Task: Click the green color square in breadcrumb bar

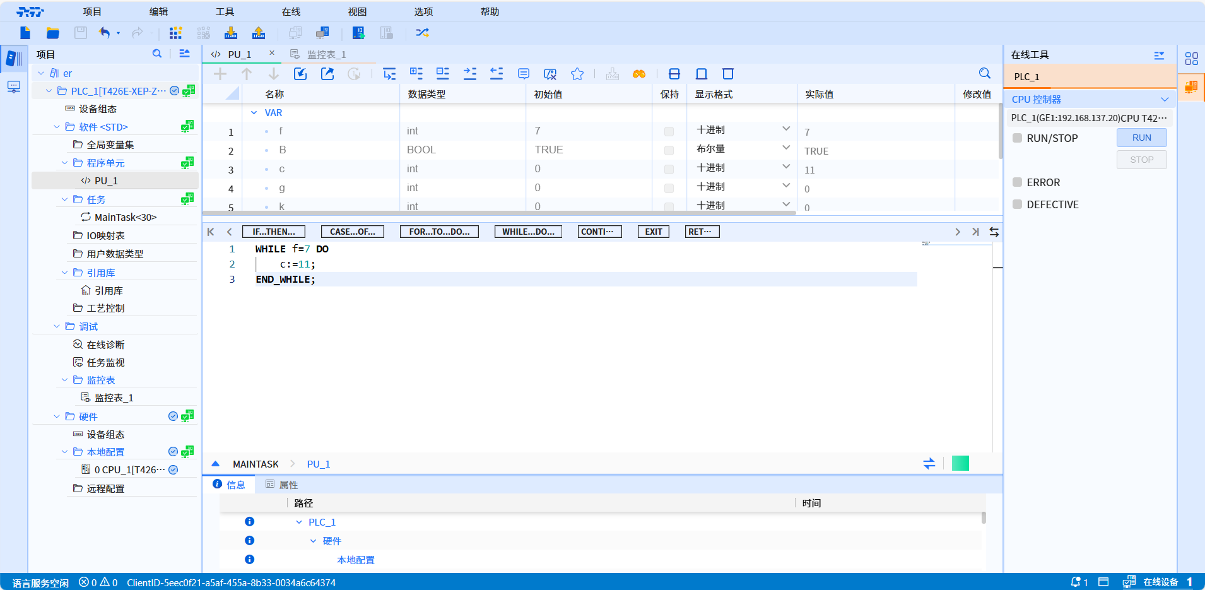Action: pyautogui.click(x=960, y=463)
